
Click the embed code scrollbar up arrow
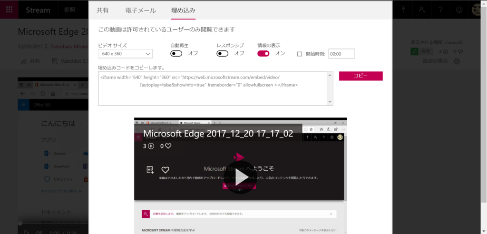pos(330,75)
